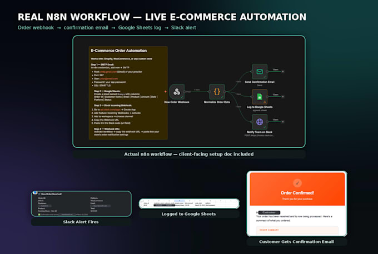Select the Log to Google Sheets node
Image resolution: width=378 pixels, height=254 pixels.
pyautogui.click(x=260, y=97)
